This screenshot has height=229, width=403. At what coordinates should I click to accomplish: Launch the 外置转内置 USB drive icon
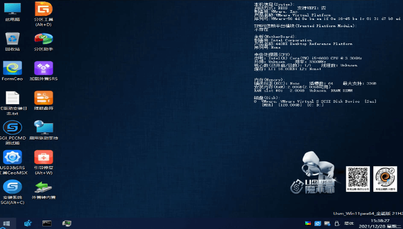(x=43, y=190)
